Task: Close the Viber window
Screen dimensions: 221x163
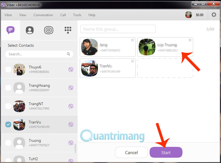Action: [x=213, y=4]
